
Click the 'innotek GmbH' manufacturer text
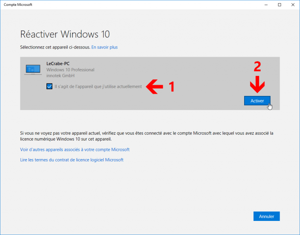click(x=61, y=76)
